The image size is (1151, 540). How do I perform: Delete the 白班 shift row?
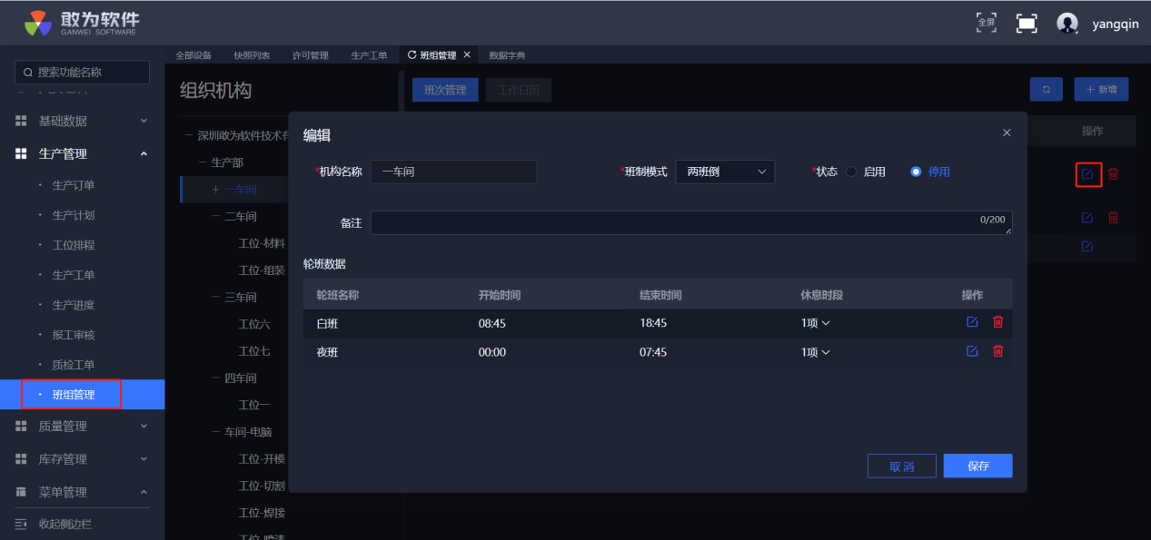click(997, 322)
